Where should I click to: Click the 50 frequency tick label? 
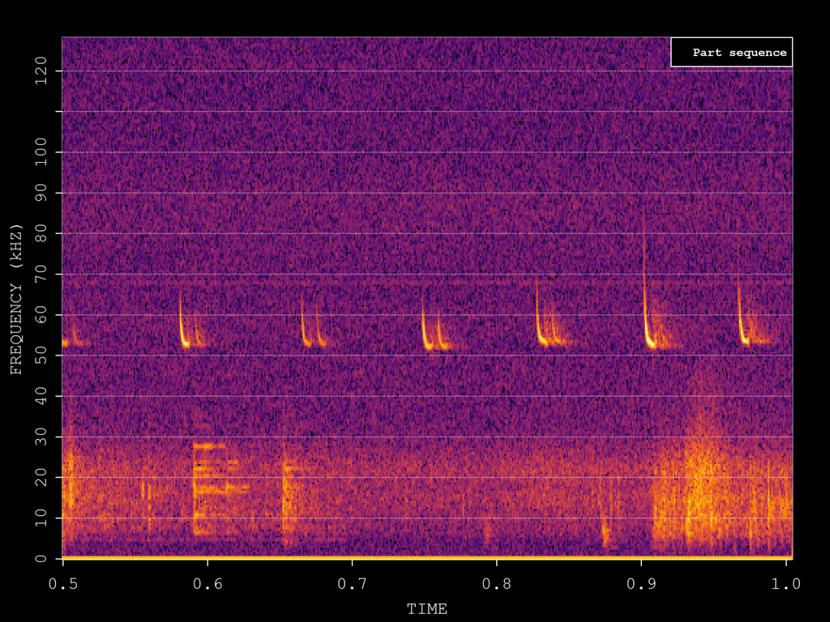[41, 356]
